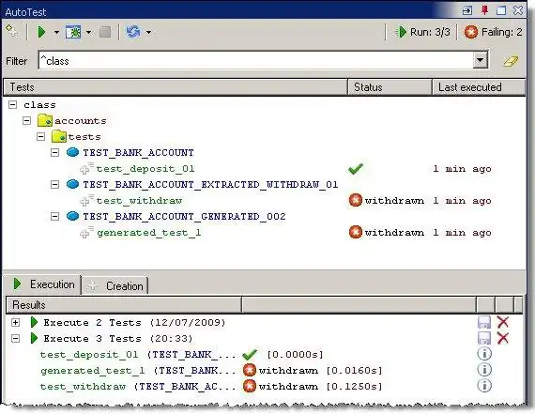The width and height of the screenshot is (535, 414).
Task: Show info for test_deposit_01 result
Action: pos(484,354)
